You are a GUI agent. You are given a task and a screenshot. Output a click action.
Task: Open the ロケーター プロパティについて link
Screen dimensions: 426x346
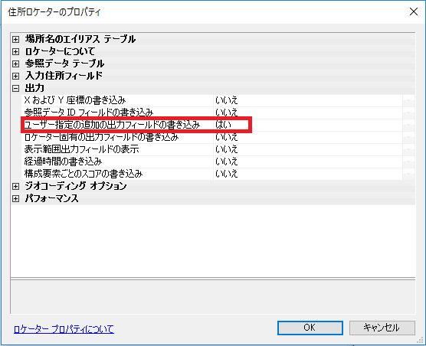(x=64, y=329)
